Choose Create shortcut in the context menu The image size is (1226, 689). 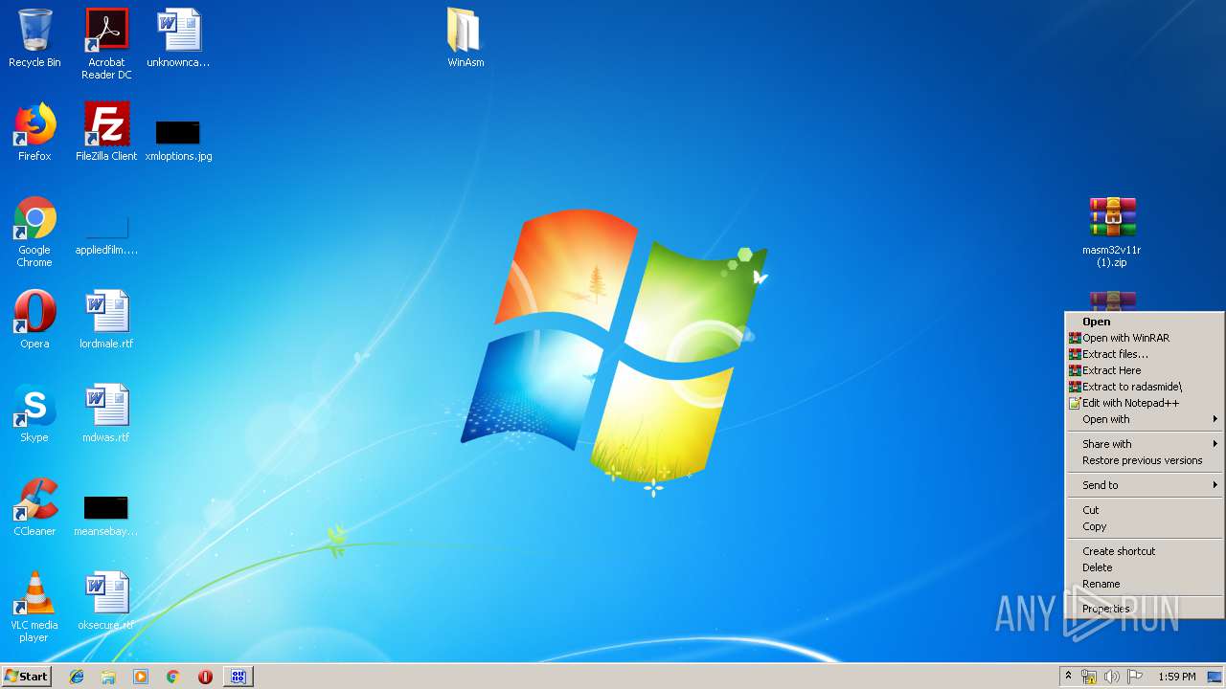pos(1145,551)
